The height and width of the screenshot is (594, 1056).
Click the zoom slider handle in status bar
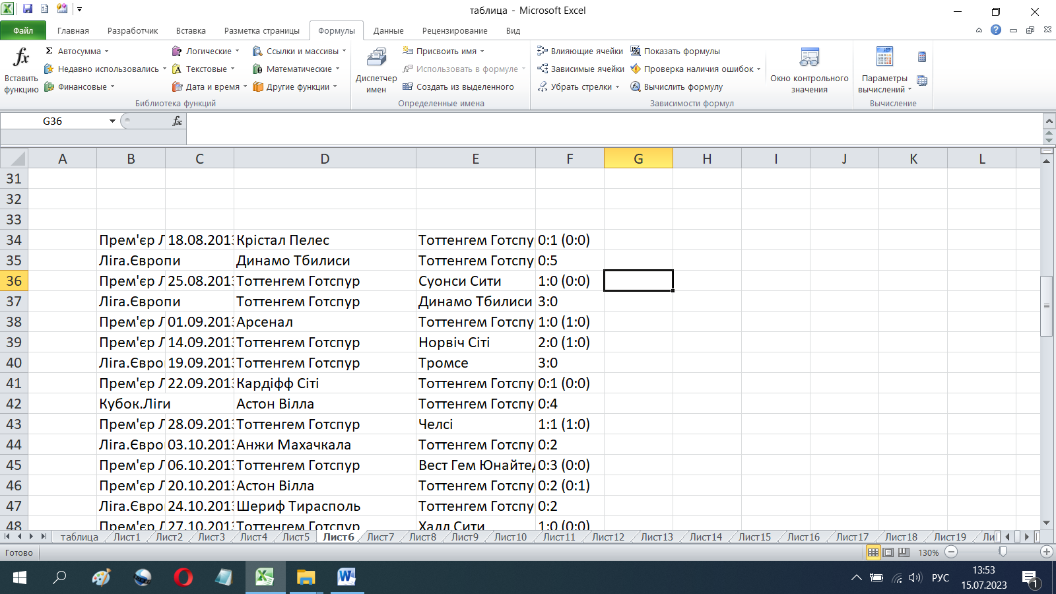pos(1003,552)
